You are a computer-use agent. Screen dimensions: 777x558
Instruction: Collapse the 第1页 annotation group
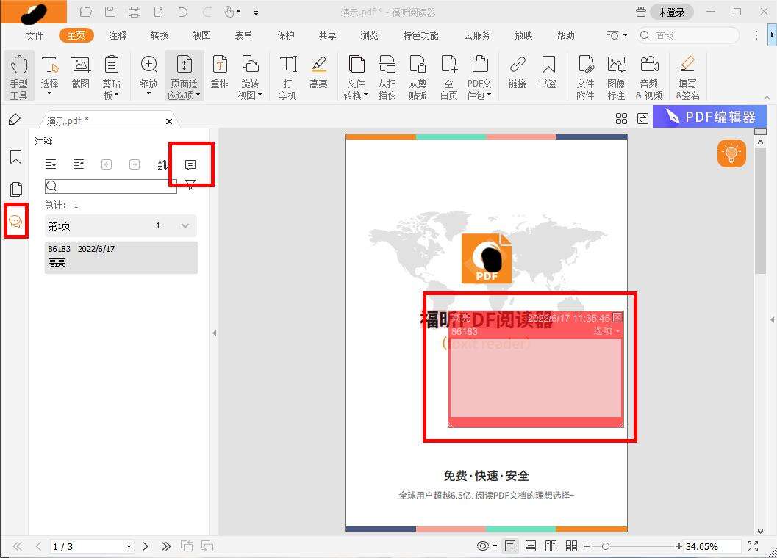click(x=185, y=225)
